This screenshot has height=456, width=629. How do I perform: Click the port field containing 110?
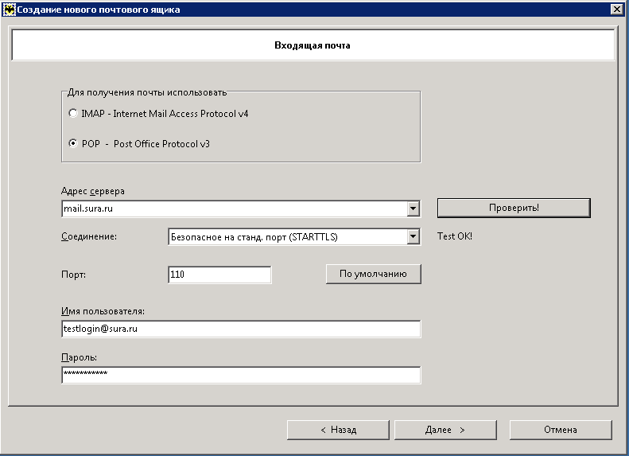pyautogui.click(x=219, y=275)
